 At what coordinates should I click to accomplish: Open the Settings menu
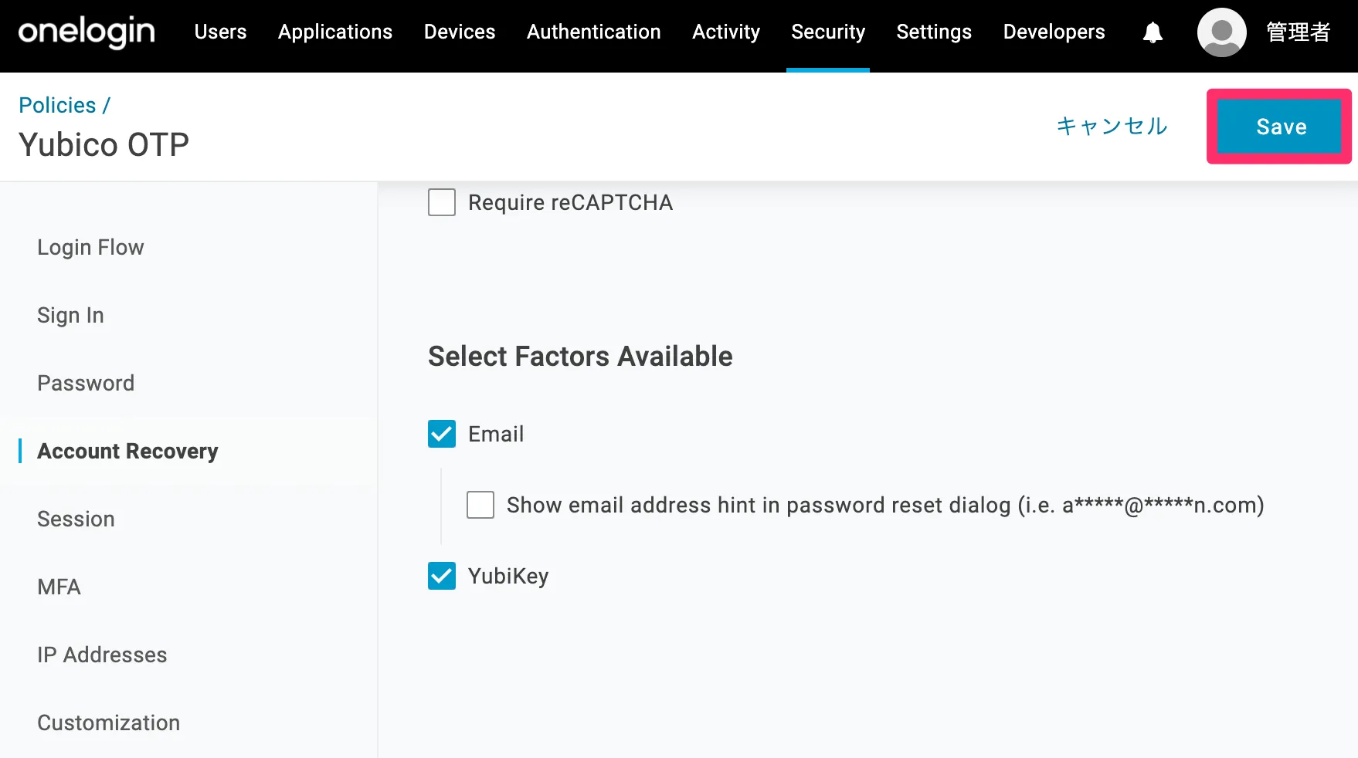click(934, 32)
